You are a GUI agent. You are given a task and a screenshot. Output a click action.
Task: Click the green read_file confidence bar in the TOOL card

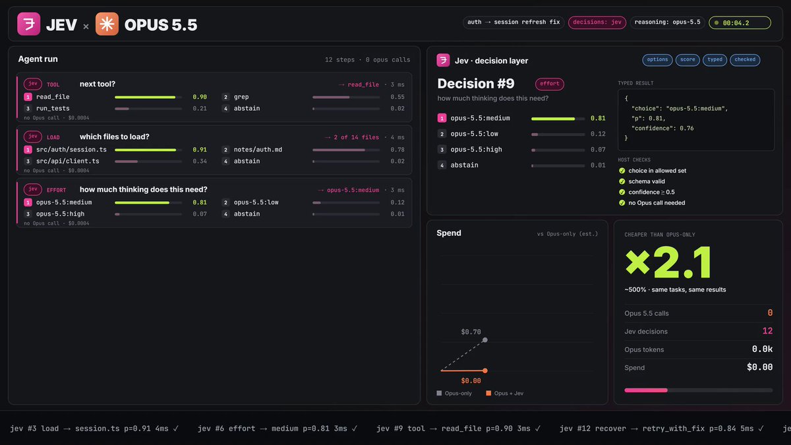click(145, 97)
